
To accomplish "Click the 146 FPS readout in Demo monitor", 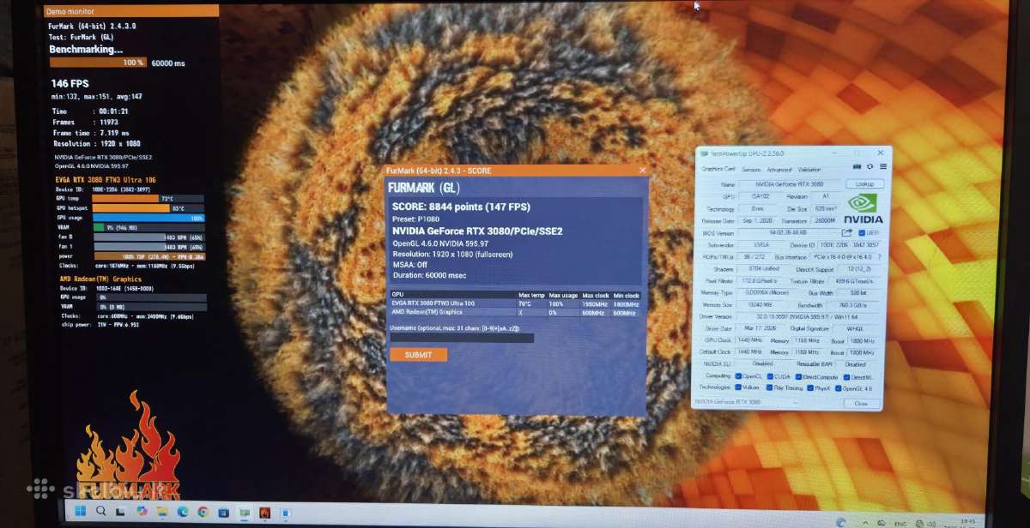I will tap(70, 83).
